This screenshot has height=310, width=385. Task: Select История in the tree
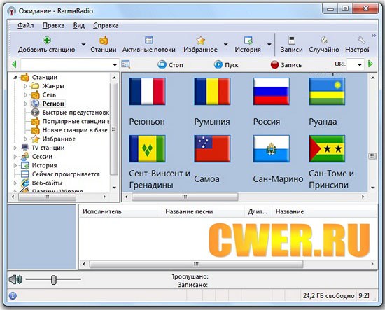point(44,165)
